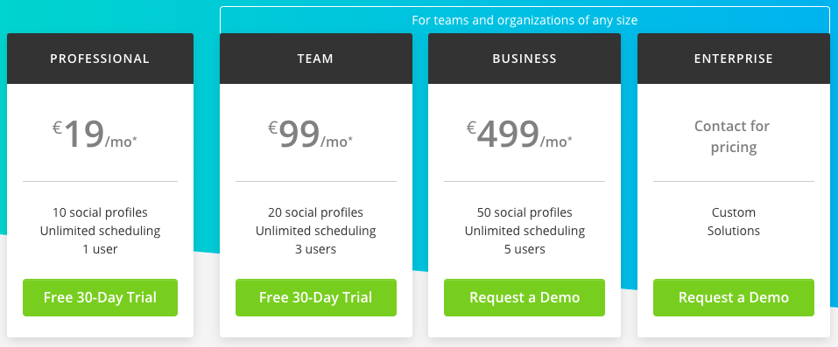Click the Custom Solutions text
Image resolution: width=838 pixels, height=347 pixels.
tap(733, 221)
